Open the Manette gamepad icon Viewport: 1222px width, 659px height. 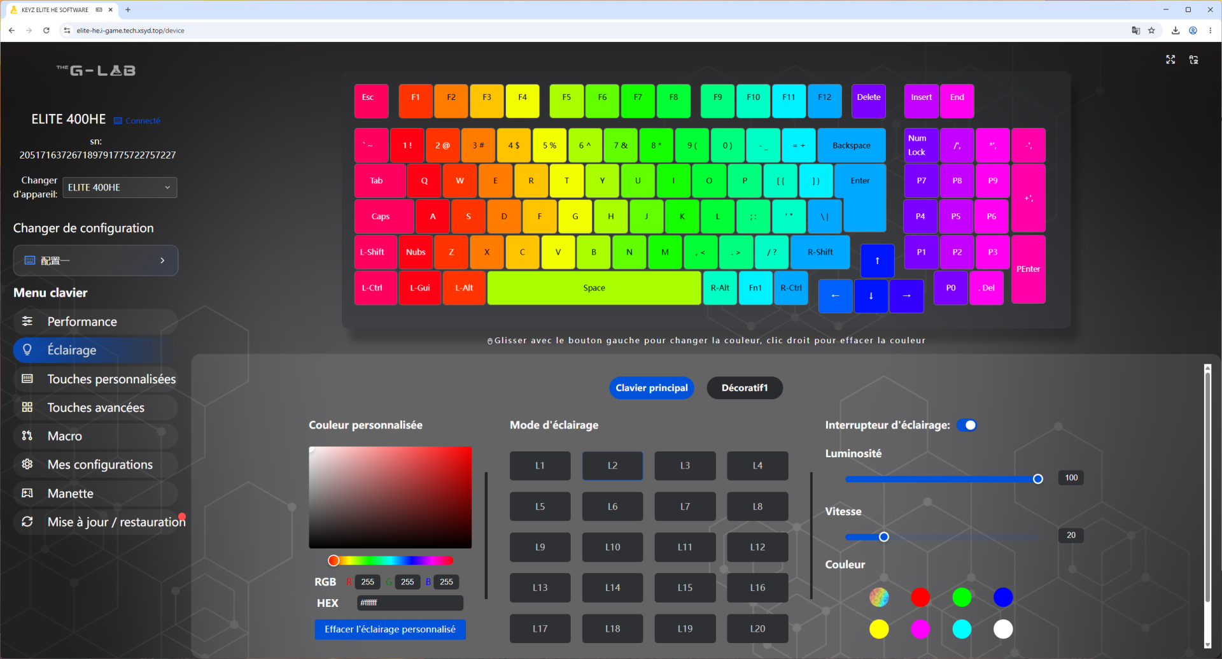tap(27, 493)
